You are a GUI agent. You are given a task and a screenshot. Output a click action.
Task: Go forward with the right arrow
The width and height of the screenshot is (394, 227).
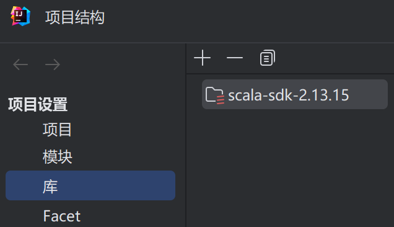53,65
